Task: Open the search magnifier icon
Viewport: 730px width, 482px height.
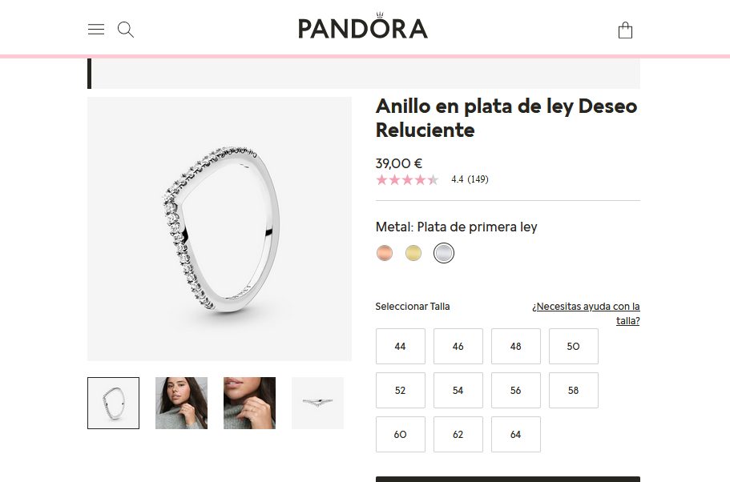Action: [126, 30]
